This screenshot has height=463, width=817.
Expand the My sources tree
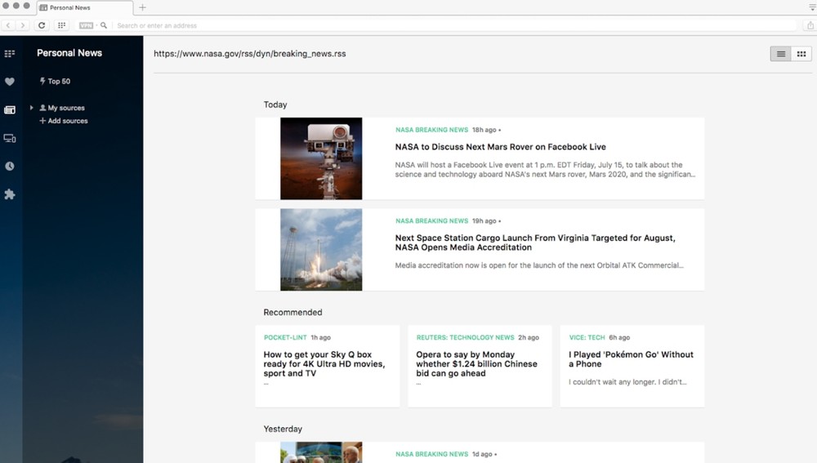32,108
